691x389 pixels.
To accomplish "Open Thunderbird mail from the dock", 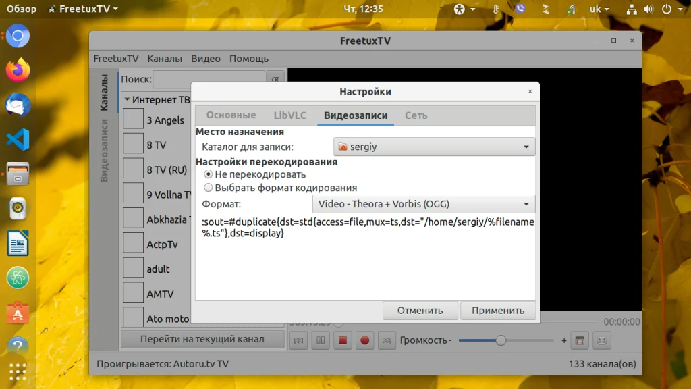I will pyautogui.click(x=18, y=105).
